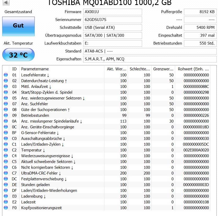Select the Lesefehlerrate parameter name
The height and width of the screenshot is (216, 218).
(x=35, y=75)
